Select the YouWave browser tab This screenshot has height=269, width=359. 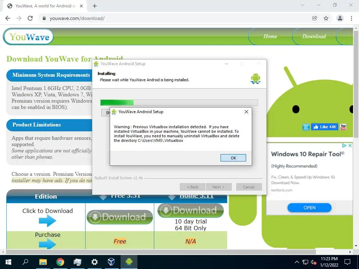(x=45, y=6)
